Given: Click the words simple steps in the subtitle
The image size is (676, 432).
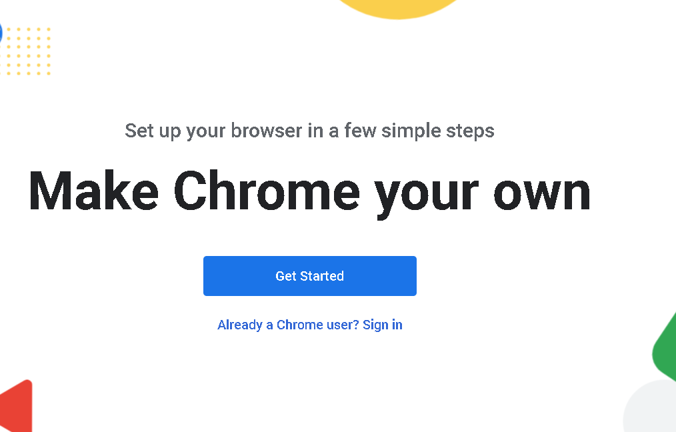Looking at the screenshot, I should tap(438, 131).
